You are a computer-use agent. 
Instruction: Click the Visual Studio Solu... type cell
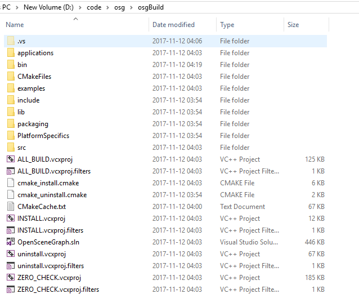(x=249, y=242)
